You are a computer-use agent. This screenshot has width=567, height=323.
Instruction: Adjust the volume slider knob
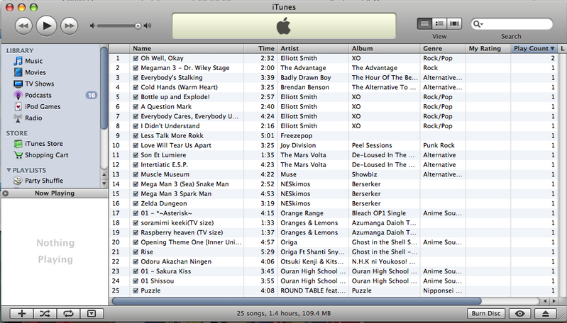click(x=138, y=25)
